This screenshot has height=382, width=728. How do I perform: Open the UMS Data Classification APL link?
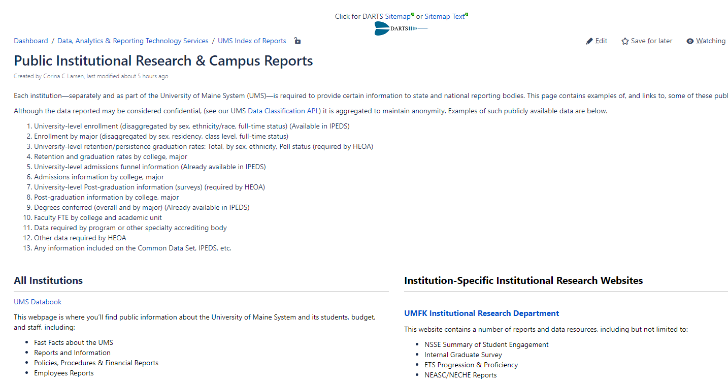[283, 111]
